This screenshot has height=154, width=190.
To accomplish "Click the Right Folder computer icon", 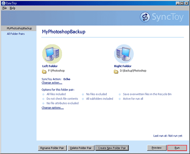I will [x=124, y=54].
